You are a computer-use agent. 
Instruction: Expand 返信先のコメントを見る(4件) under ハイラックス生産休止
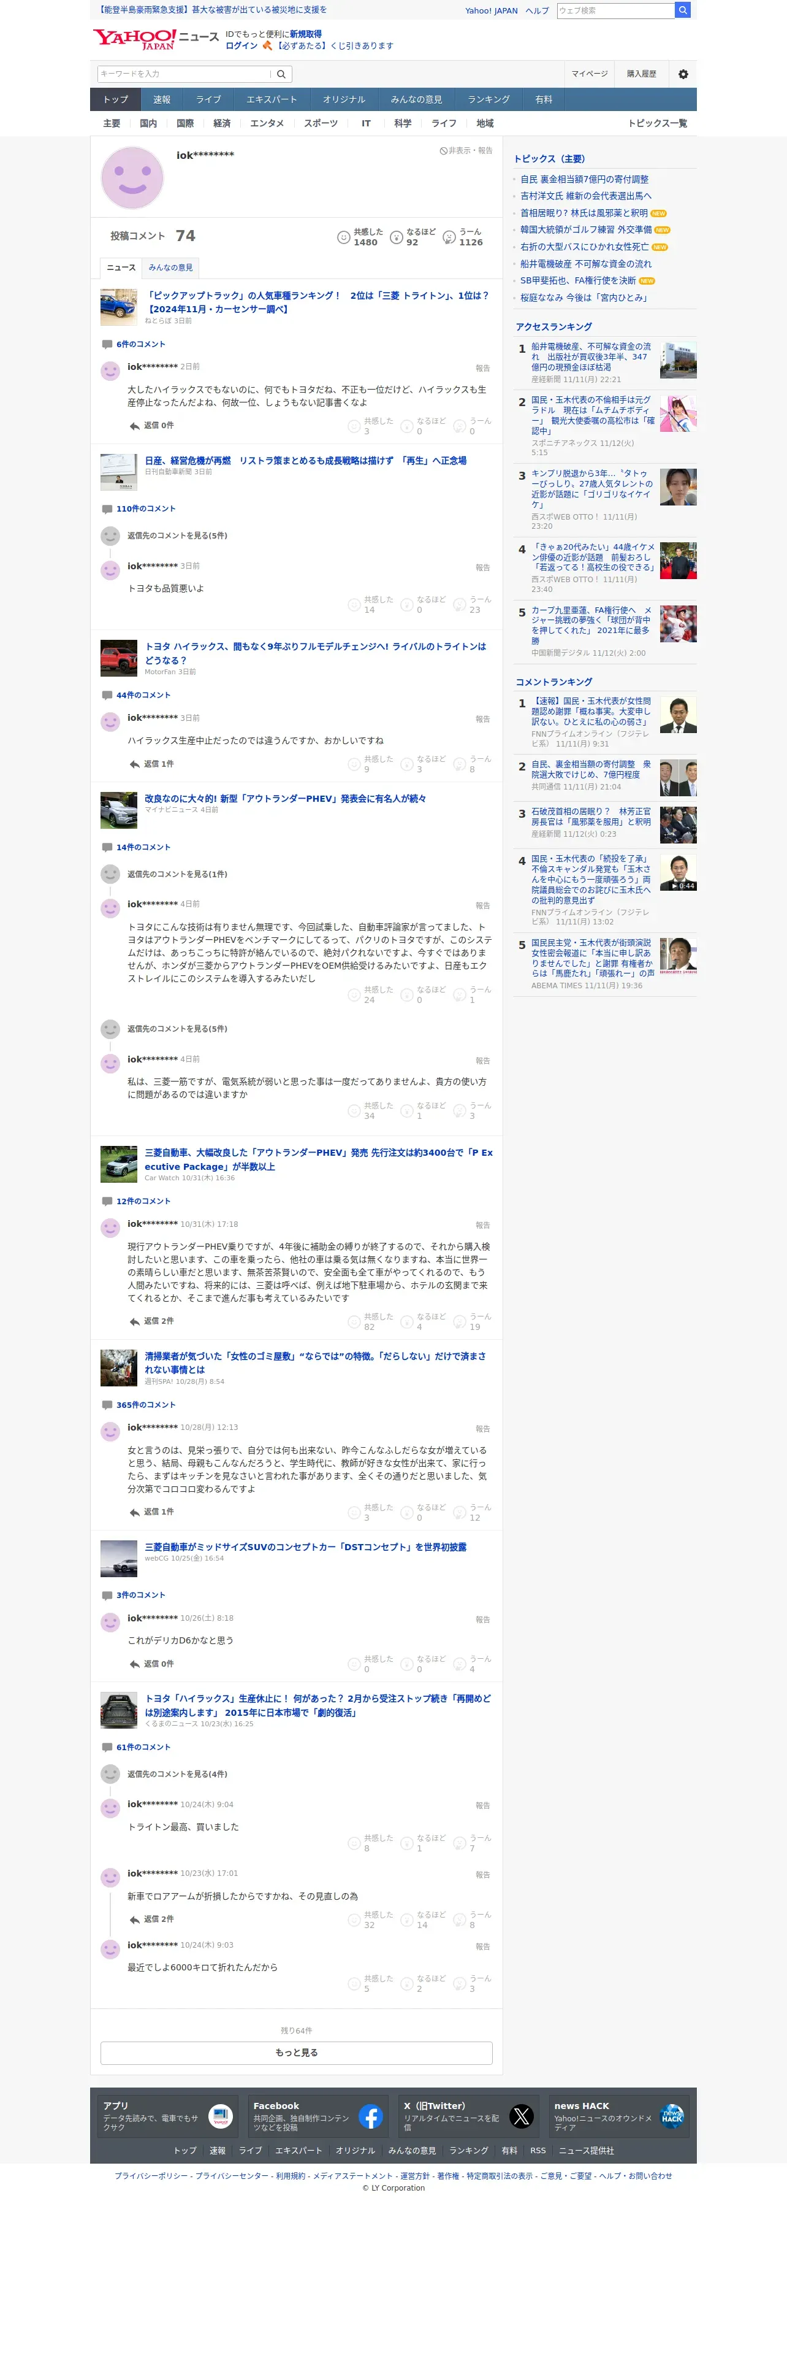click(177, 1774)
